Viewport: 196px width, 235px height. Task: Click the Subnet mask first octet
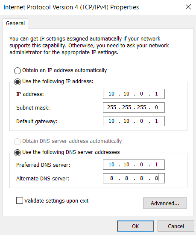tap(111, 107)
